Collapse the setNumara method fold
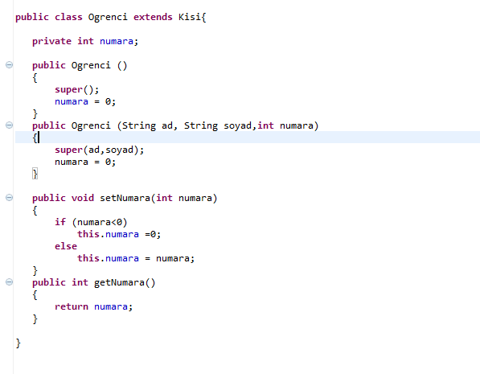480x374 pixels. [9, 198]
